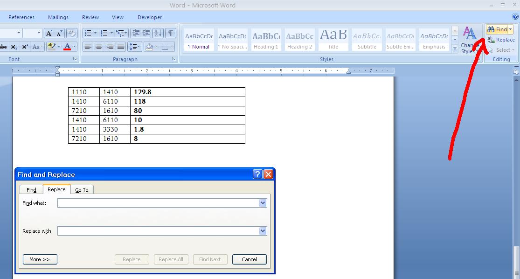Open the Mailings ribbon tab

coord(58,17)
